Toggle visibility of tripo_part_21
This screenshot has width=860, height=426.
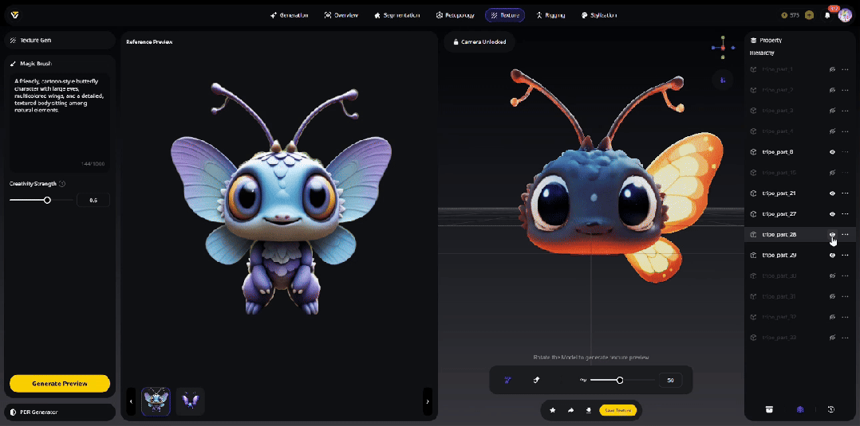click(x=832, y=193)
